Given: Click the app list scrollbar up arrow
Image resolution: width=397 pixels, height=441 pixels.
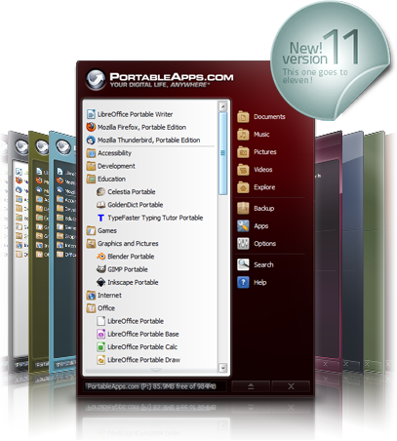Looking at the screenshot, I should coord(222,106).
